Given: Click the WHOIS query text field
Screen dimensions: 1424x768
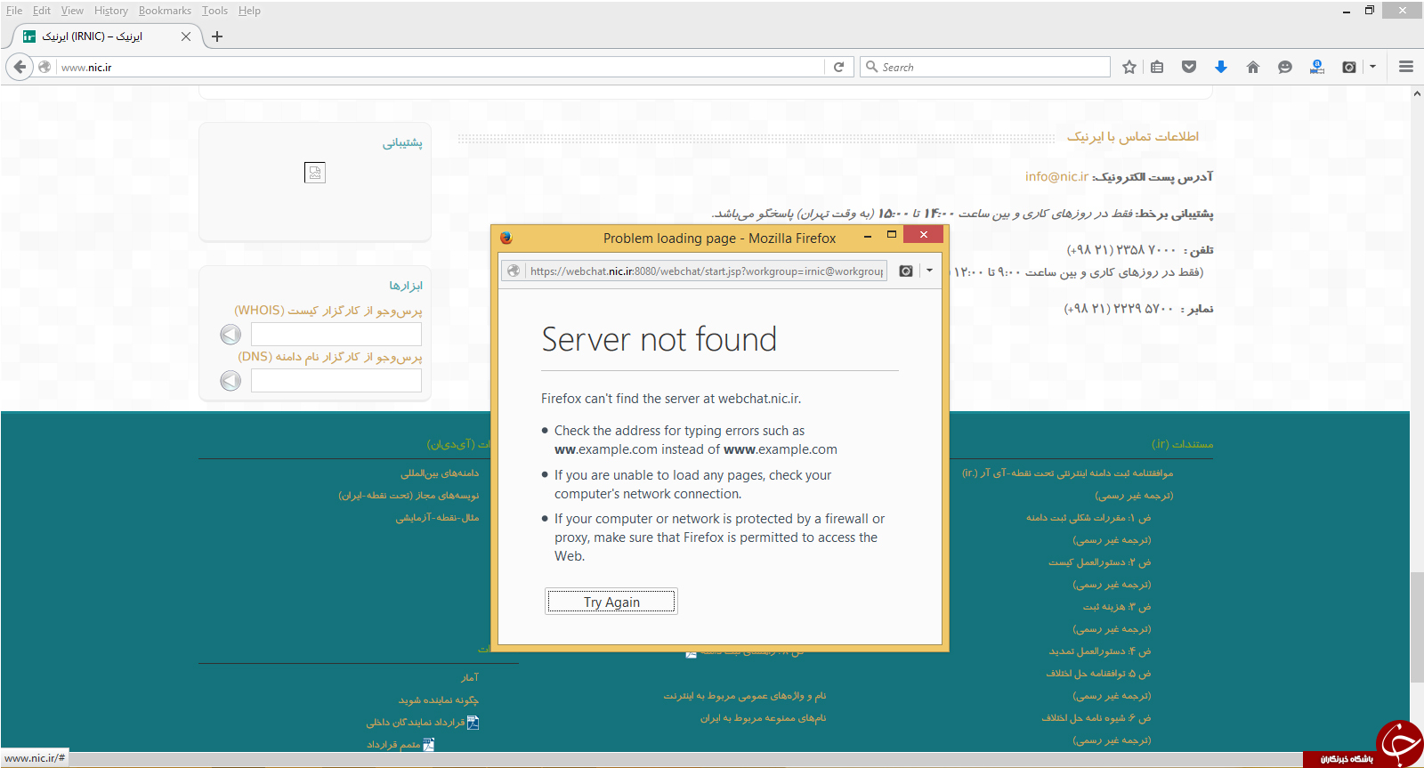Looking at the screenshot, I should pos(336,335).
